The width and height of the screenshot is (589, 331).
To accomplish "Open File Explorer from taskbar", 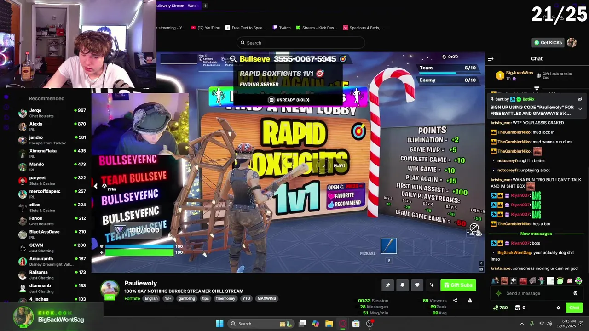I will point(329,324).
